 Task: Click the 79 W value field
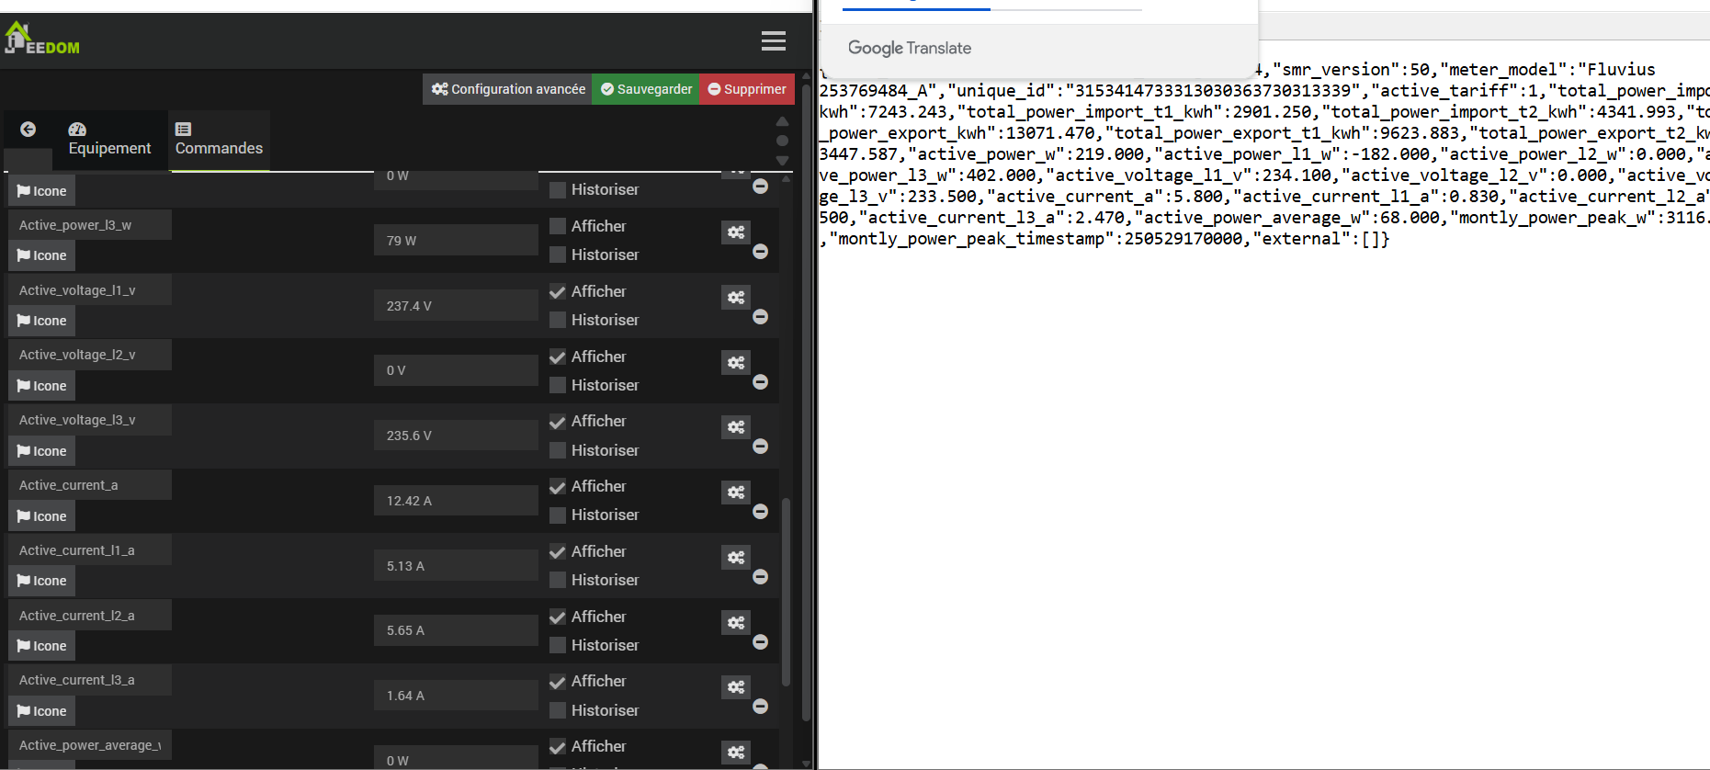point(456,241)
